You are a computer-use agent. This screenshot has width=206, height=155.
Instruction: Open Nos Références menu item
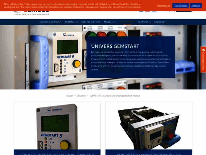tap(91, 22)
